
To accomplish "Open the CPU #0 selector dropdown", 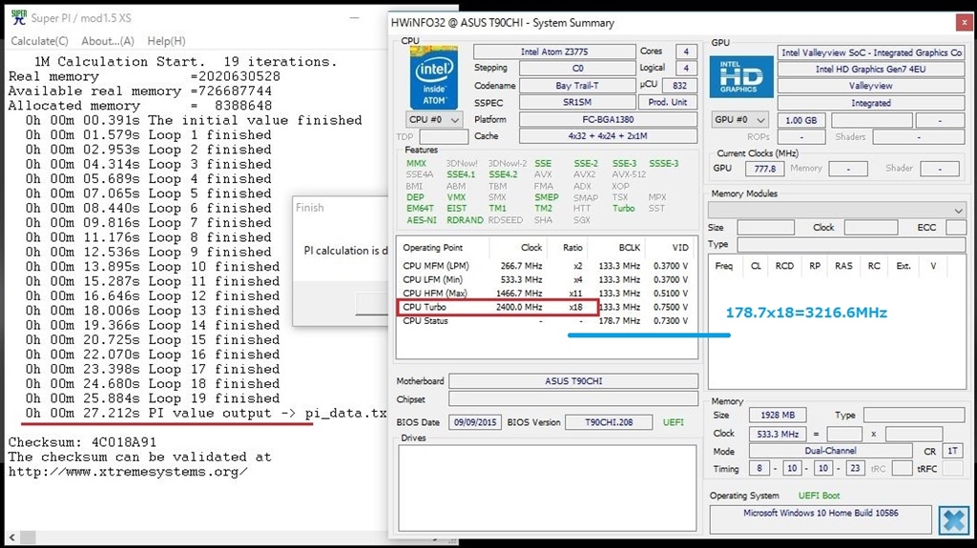I will tap(434, 119).
